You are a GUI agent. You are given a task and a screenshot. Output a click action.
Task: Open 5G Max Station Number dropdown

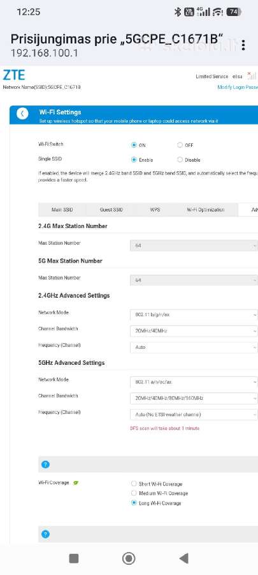194,280
